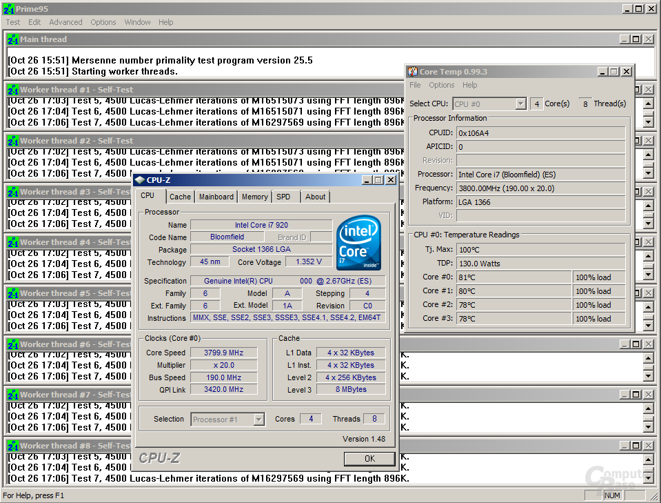
Task: Click Core #3 load value in Core Temp
Action: click(x=599, y=319)
